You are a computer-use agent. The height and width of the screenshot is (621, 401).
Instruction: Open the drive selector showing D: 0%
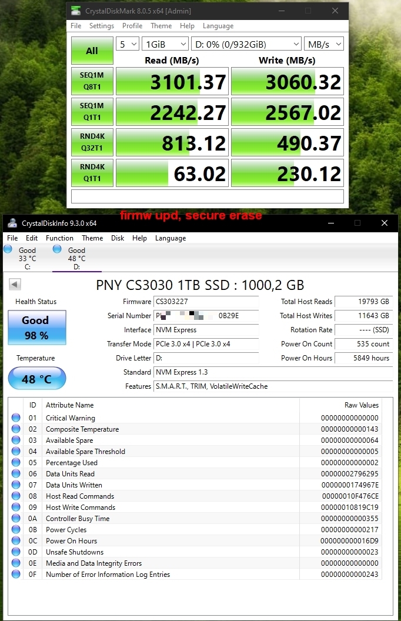pyautogui.click(x=246, y=44)
